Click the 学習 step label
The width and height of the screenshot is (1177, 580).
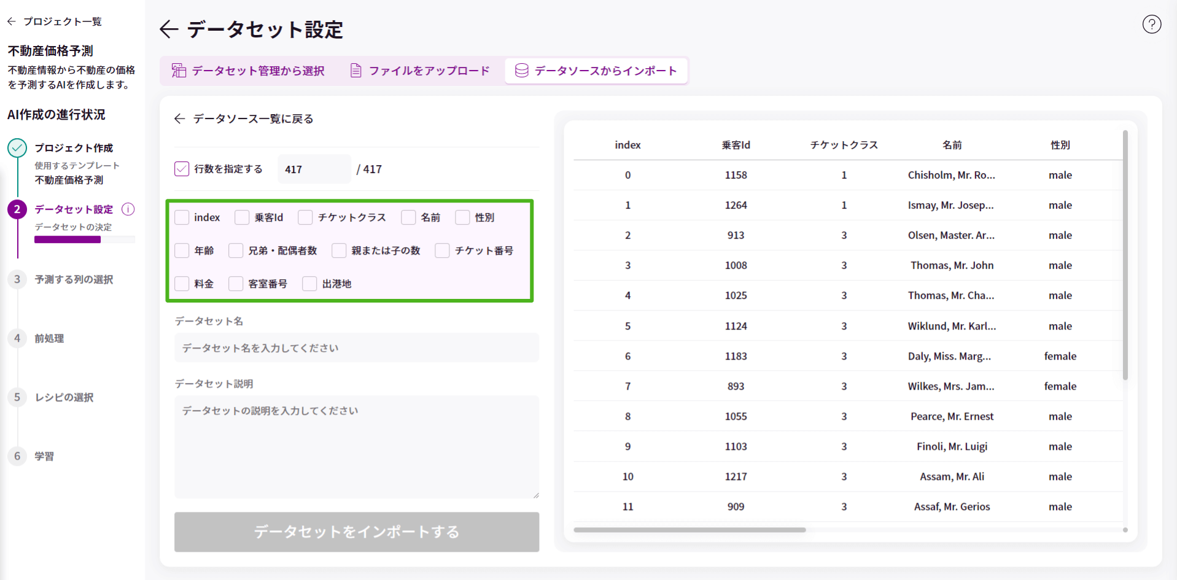44,456
